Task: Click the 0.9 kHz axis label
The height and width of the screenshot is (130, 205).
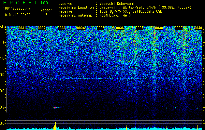Action: coord(3,75)
